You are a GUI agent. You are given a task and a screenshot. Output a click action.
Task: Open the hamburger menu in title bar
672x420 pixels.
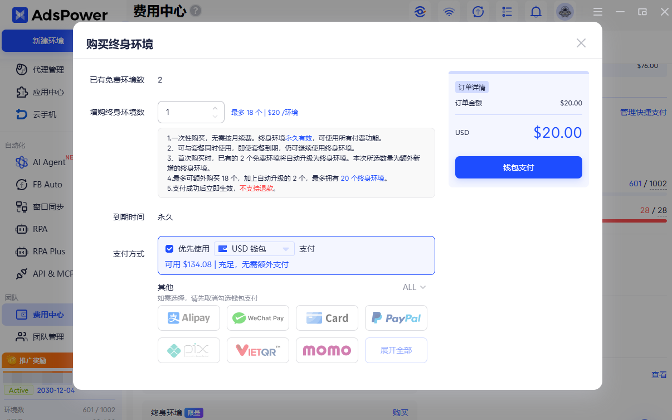point(598,12)
